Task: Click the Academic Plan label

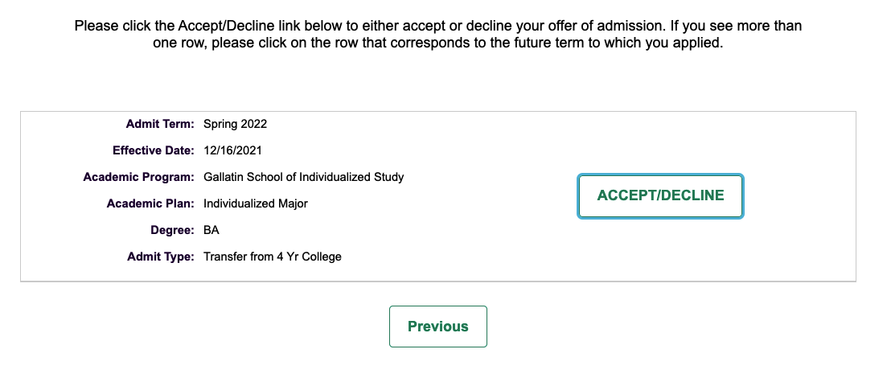Action: coord(150,203)
